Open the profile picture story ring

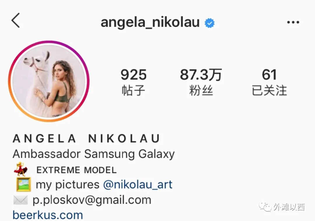49,81
